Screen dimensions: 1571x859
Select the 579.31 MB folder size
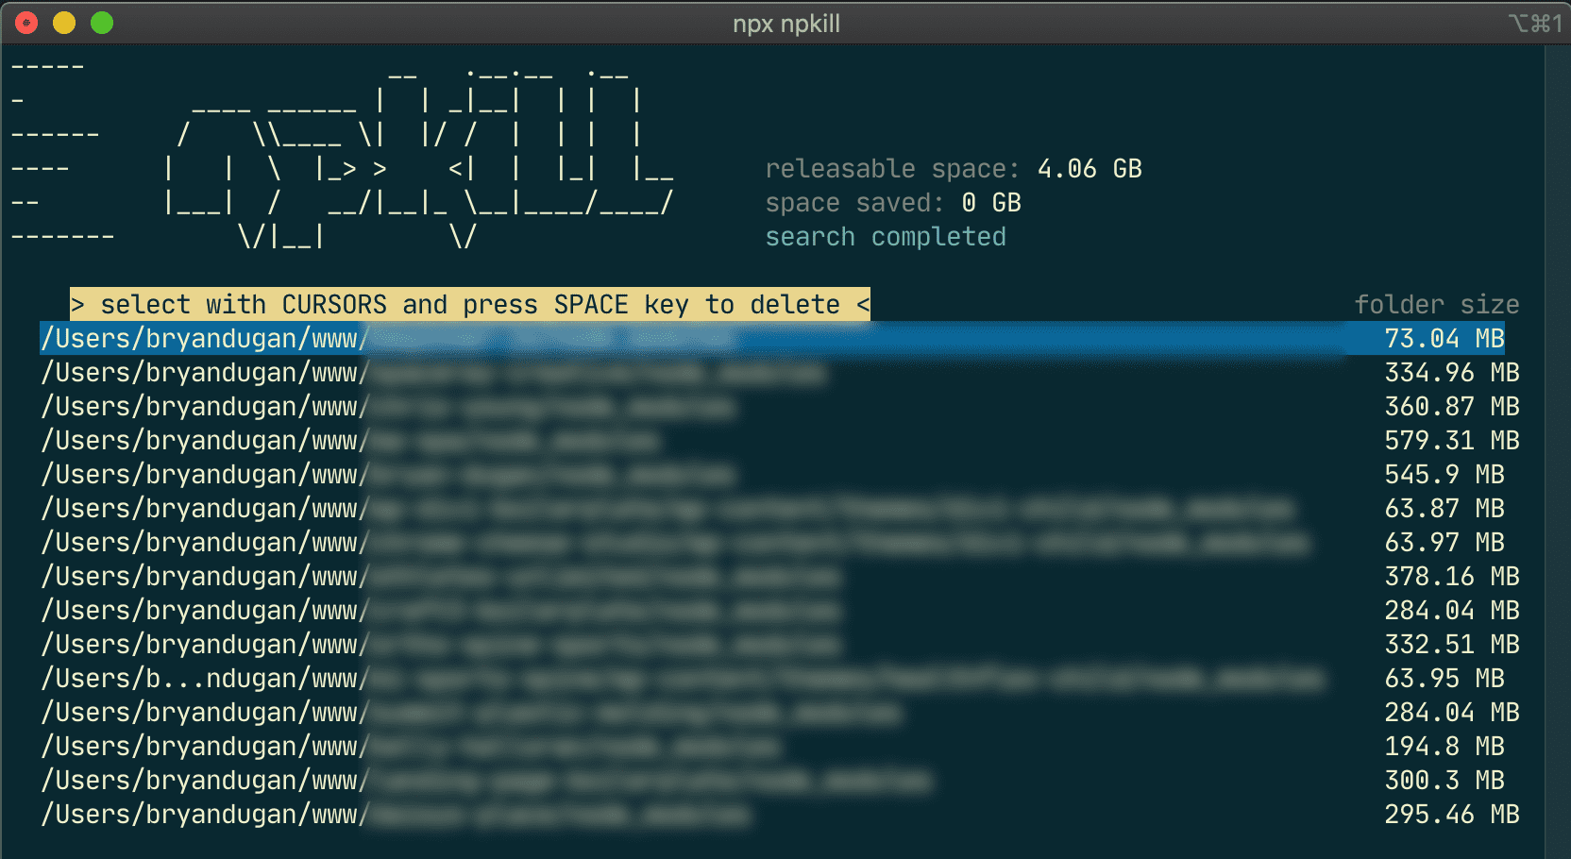click(1451, 441)
